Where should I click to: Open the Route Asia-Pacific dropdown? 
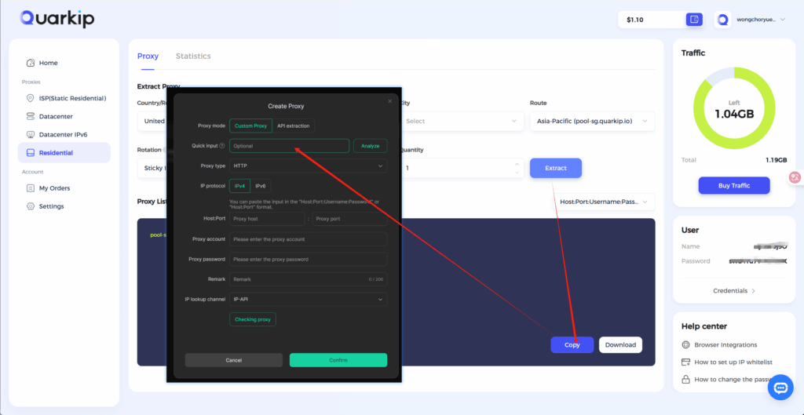592,122
